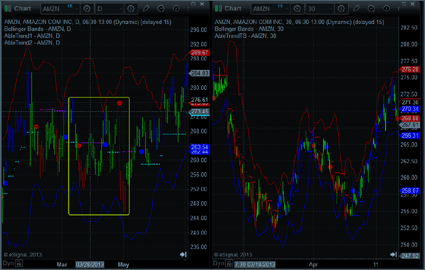Image resolution: width=425 pixels, height=270 pixels.
Task: Click the green chart icon in daily chart title
Action: pos(8,8)
